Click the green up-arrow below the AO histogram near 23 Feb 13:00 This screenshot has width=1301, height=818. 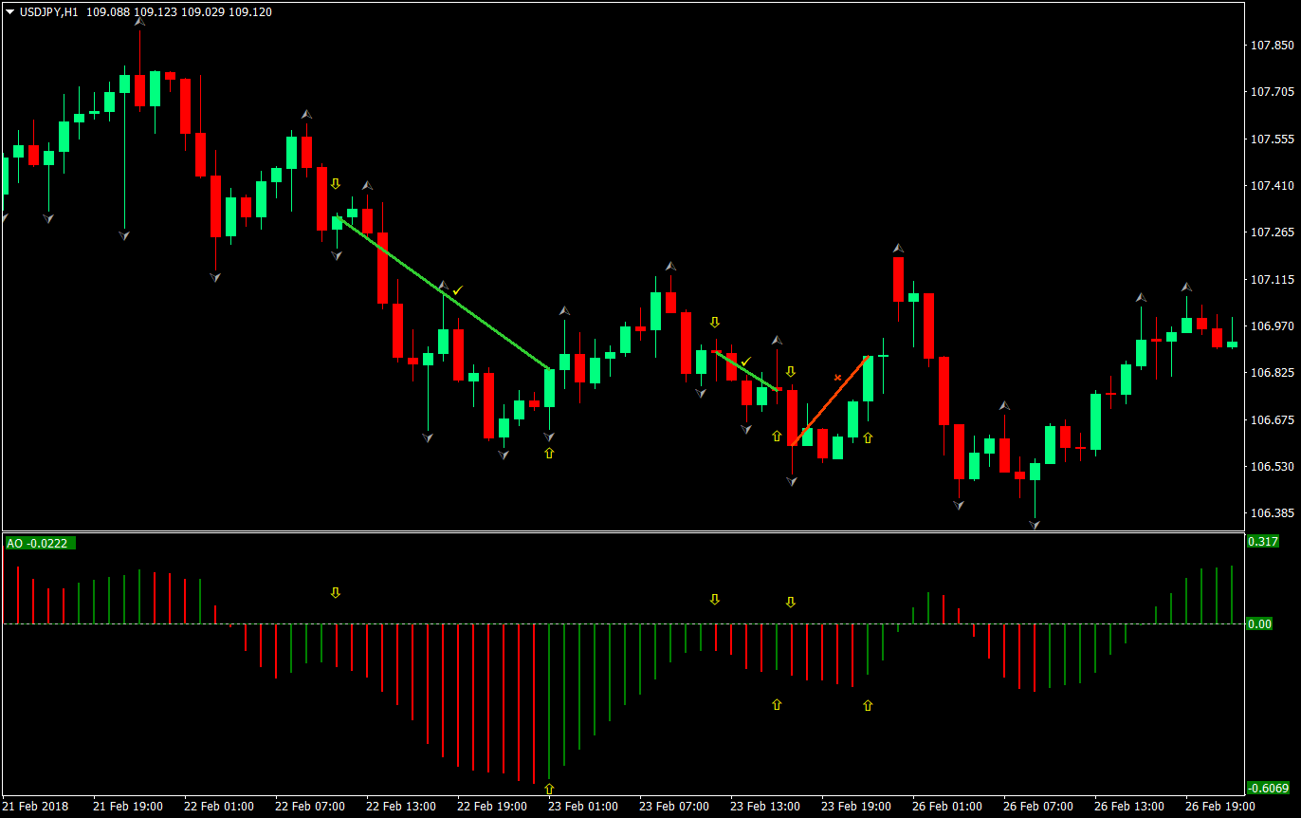pos(776,704)
